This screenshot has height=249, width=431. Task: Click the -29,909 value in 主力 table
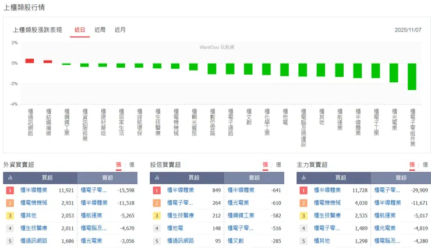point(419,190)
